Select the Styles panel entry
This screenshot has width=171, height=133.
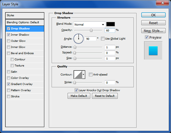coord(25,15)
